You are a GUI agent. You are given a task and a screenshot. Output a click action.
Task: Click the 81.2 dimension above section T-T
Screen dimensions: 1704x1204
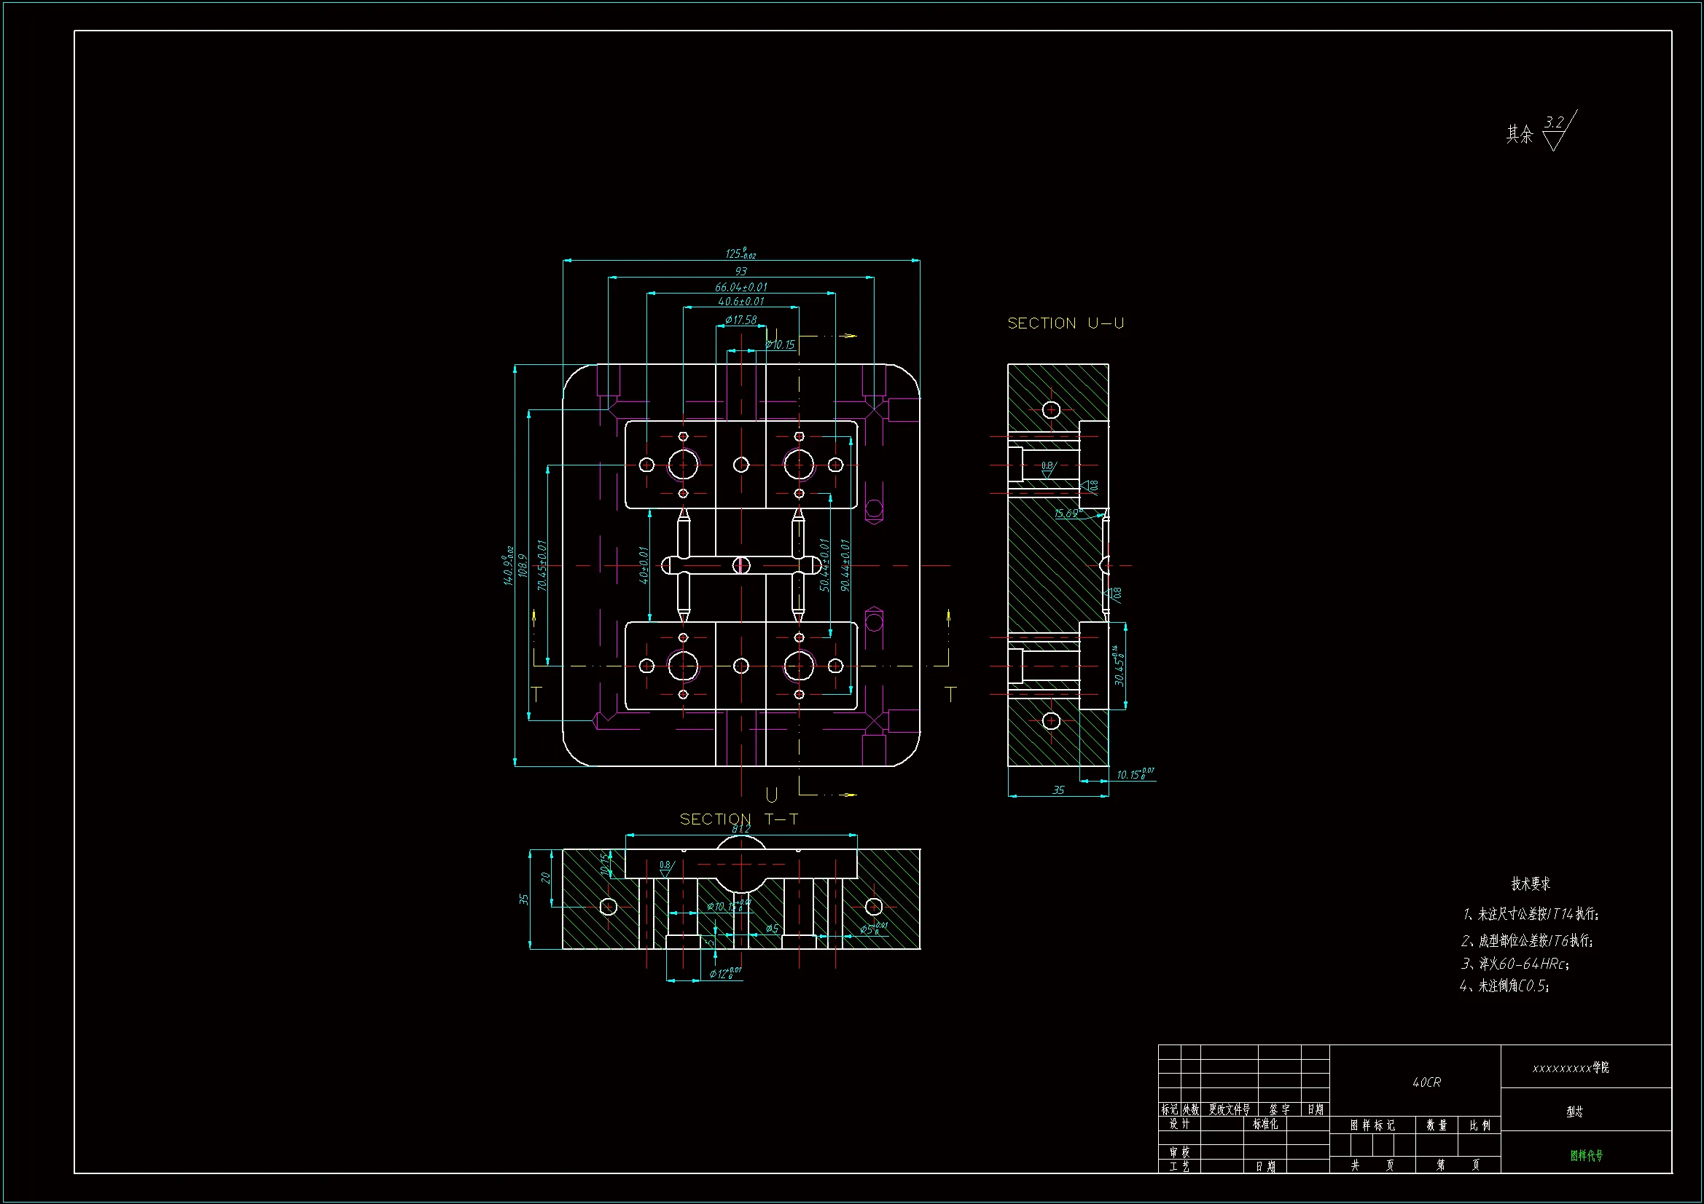pos(740,829)
